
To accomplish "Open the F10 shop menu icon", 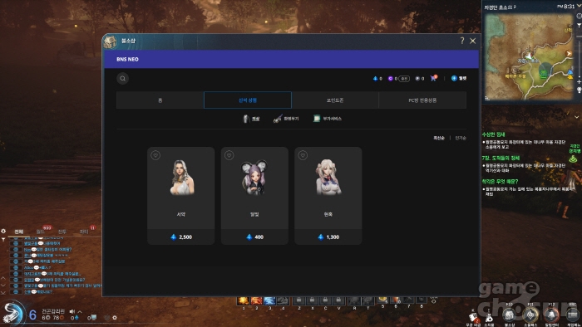I will 509,315.
